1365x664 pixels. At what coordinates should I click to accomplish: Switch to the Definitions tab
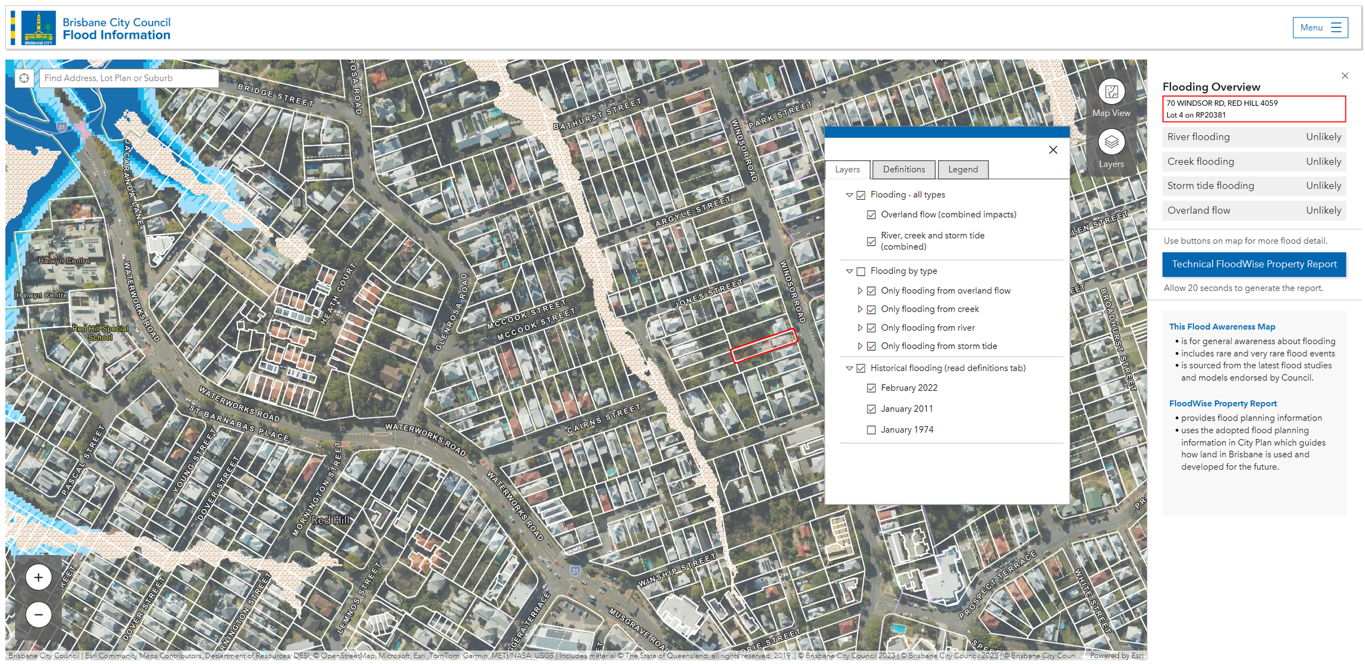point(904,170)
